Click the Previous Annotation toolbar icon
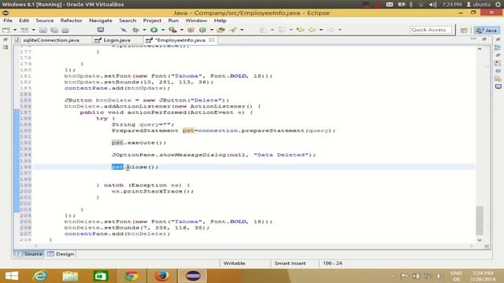The width and height of the screenshot is (504, 283). [282, 30]
